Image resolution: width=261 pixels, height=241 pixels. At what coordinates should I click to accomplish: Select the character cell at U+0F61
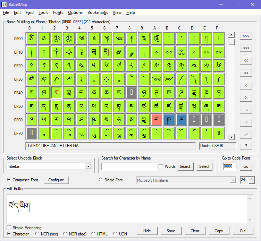pos(44,120)
